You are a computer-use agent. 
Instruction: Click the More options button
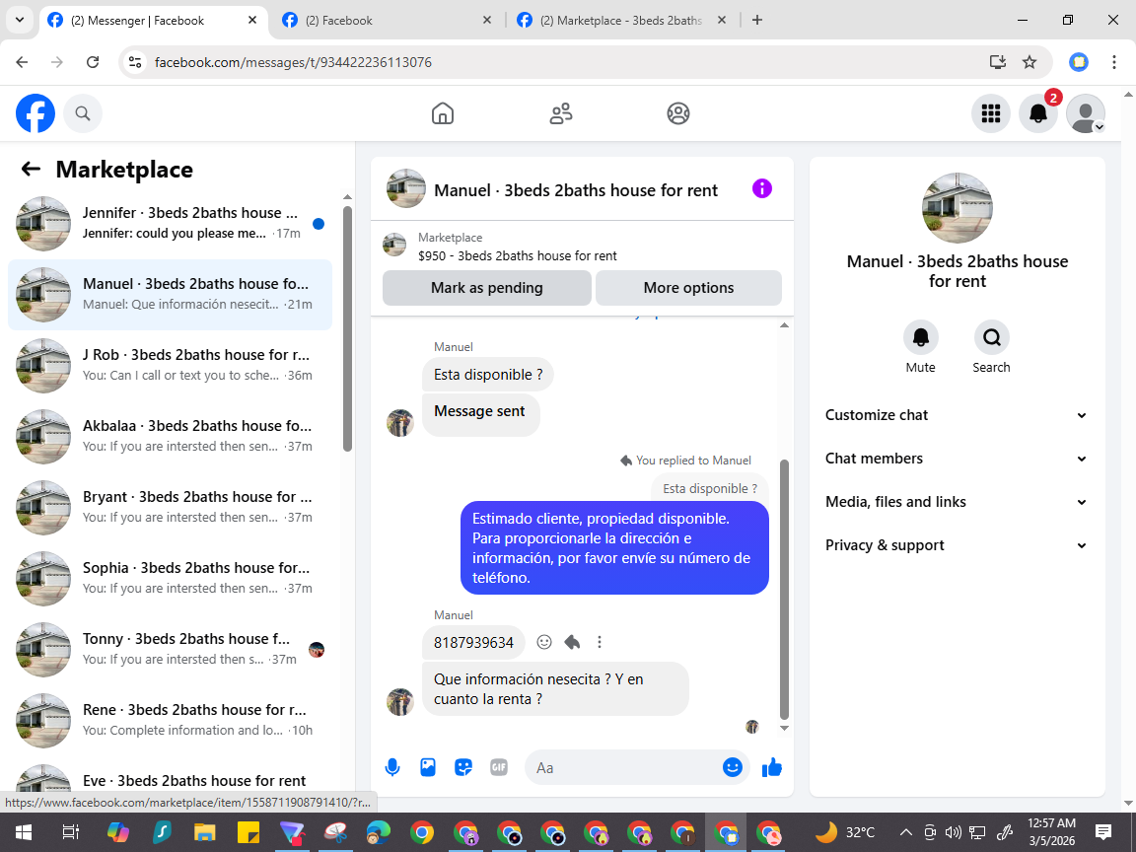(x=688, y=288)
